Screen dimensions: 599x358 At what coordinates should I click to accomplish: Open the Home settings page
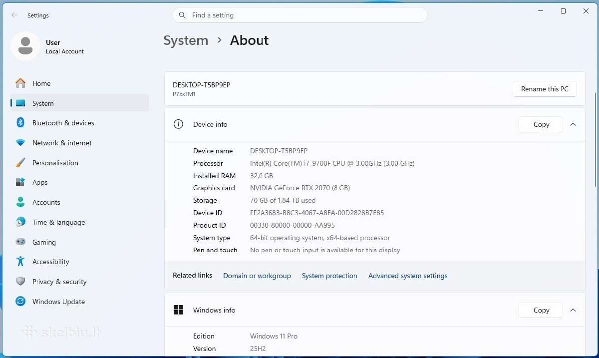pos(80,83)
